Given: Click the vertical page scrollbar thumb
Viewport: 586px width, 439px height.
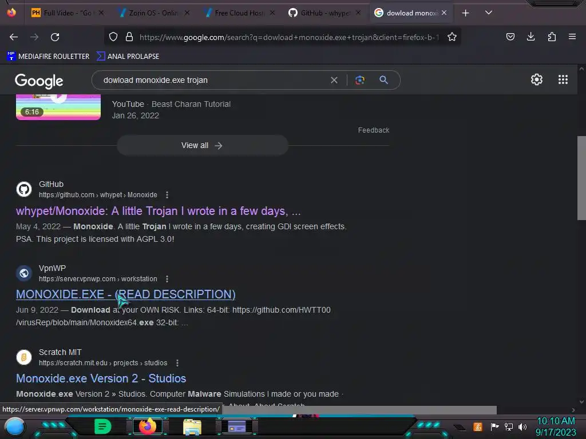Looking at the screenshot, I should (x=581, y=178).
